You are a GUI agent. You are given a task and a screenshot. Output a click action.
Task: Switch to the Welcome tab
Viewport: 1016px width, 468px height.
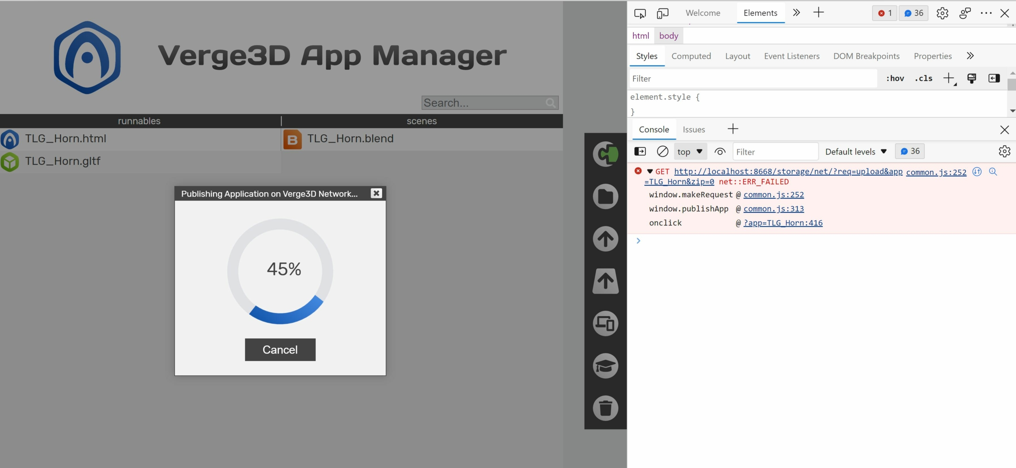click(x=702, y=13)
